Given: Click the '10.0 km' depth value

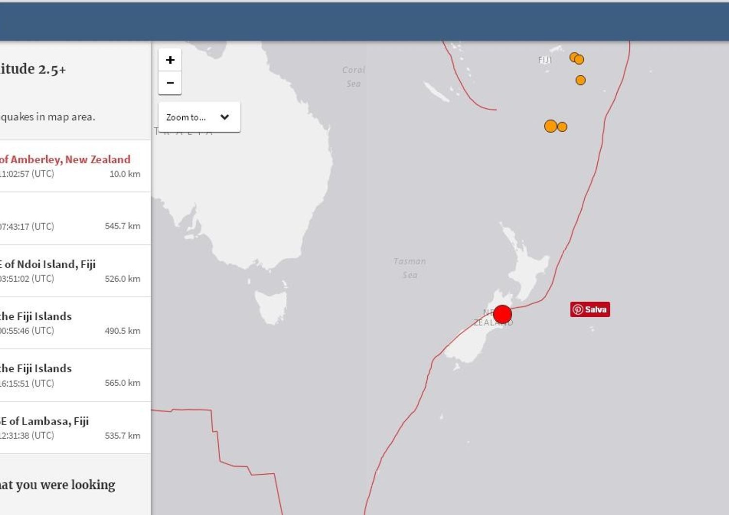Looking at the screenshot, I should [x=125, y=174].
